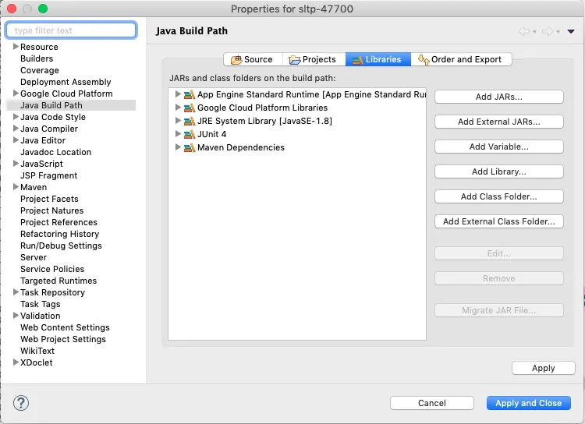Click the back navigation arrow icon
Screen dimensions: 585x424
(524, 31)
